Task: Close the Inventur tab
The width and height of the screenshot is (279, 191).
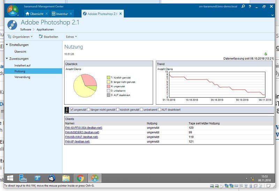Action: (71, 14)
